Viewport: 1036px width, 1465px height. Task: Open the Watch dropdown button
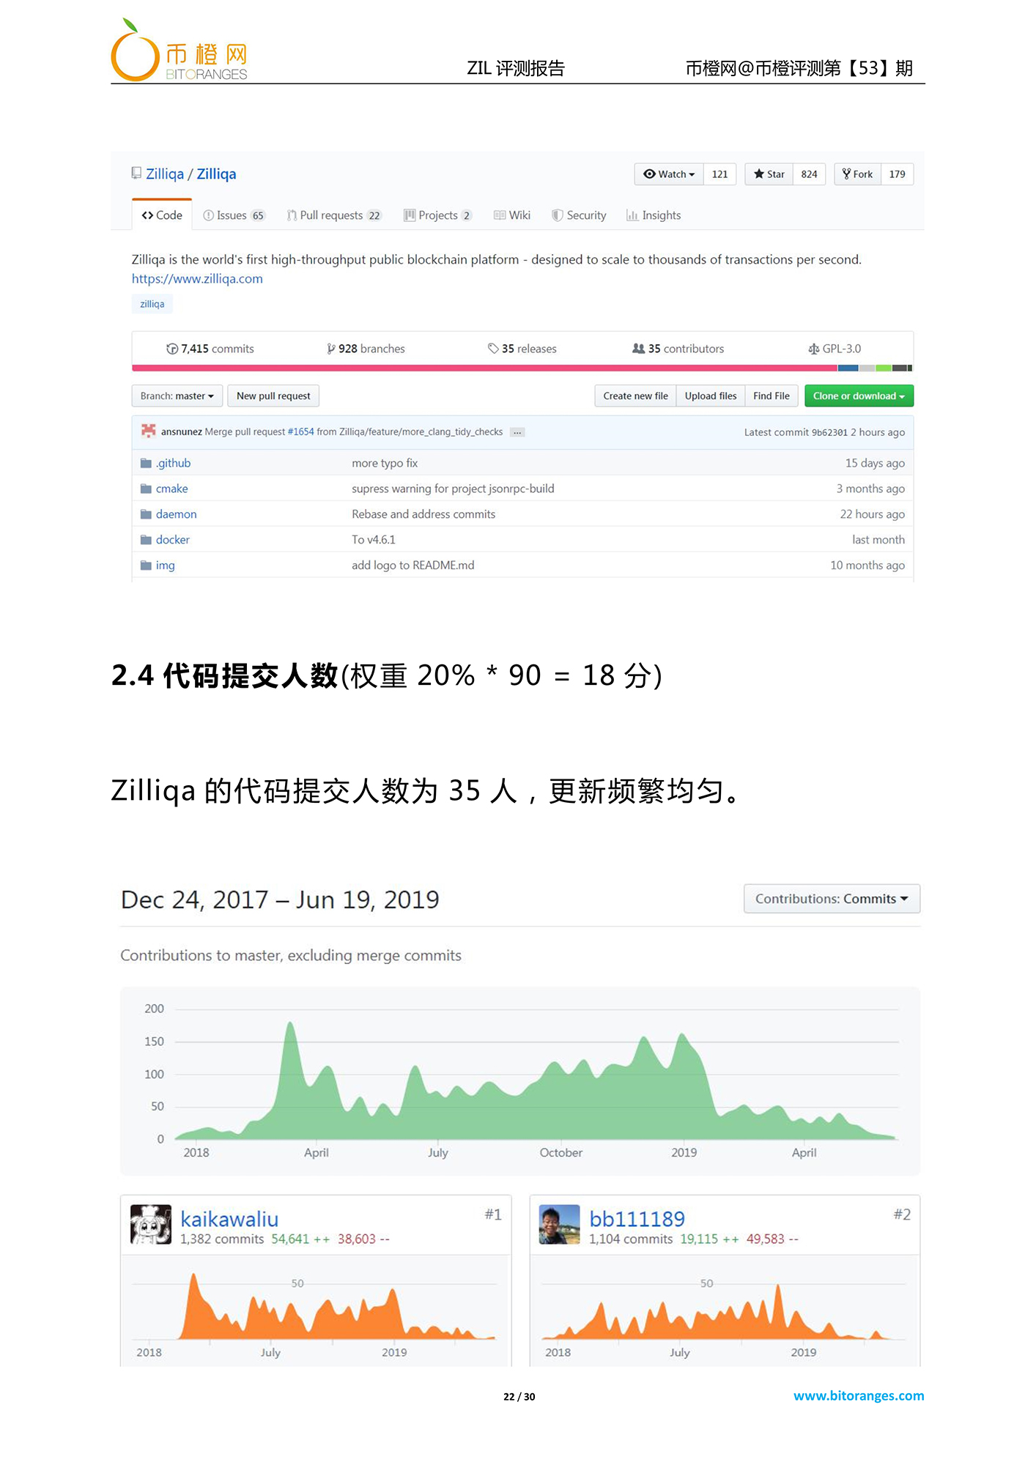tap(669, 174)
